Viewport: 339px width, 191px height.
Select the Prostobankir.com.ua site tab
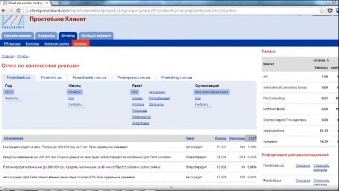[x=90, y=77]
